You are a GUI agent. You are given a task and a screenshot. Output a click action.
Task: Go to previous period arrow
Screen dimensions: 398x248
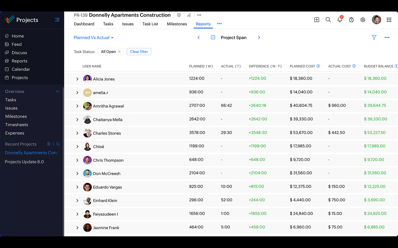pos(199,37)
